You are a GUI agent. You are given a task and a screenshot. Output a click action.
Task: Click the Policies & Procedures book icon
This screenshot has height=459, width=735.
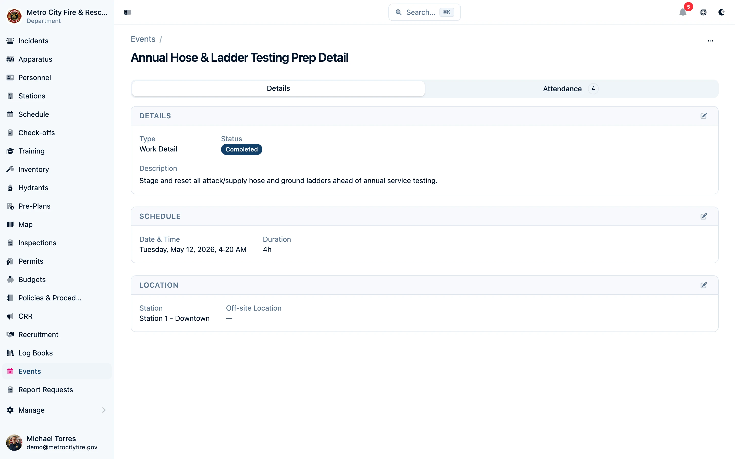[x=10, y=298]
